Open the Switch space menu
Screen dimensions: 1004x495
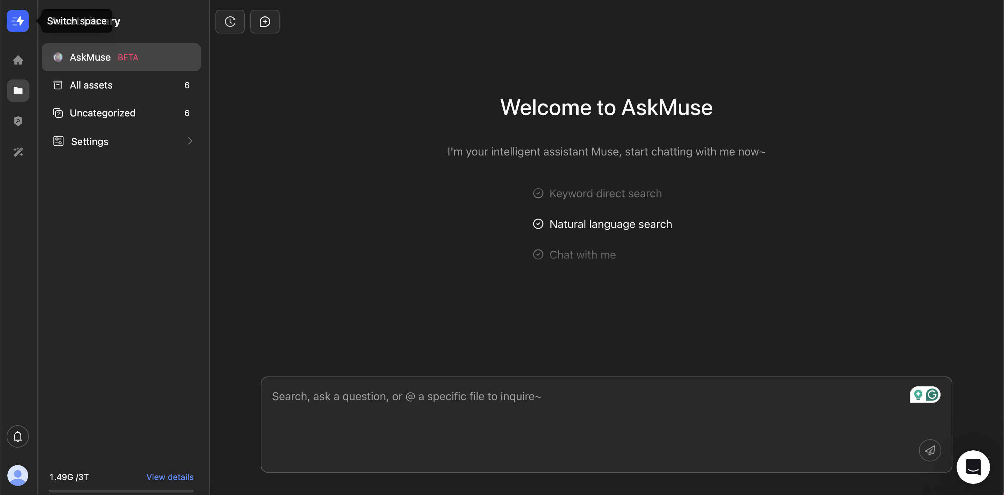pyautogui.click(x=17, y=21)
